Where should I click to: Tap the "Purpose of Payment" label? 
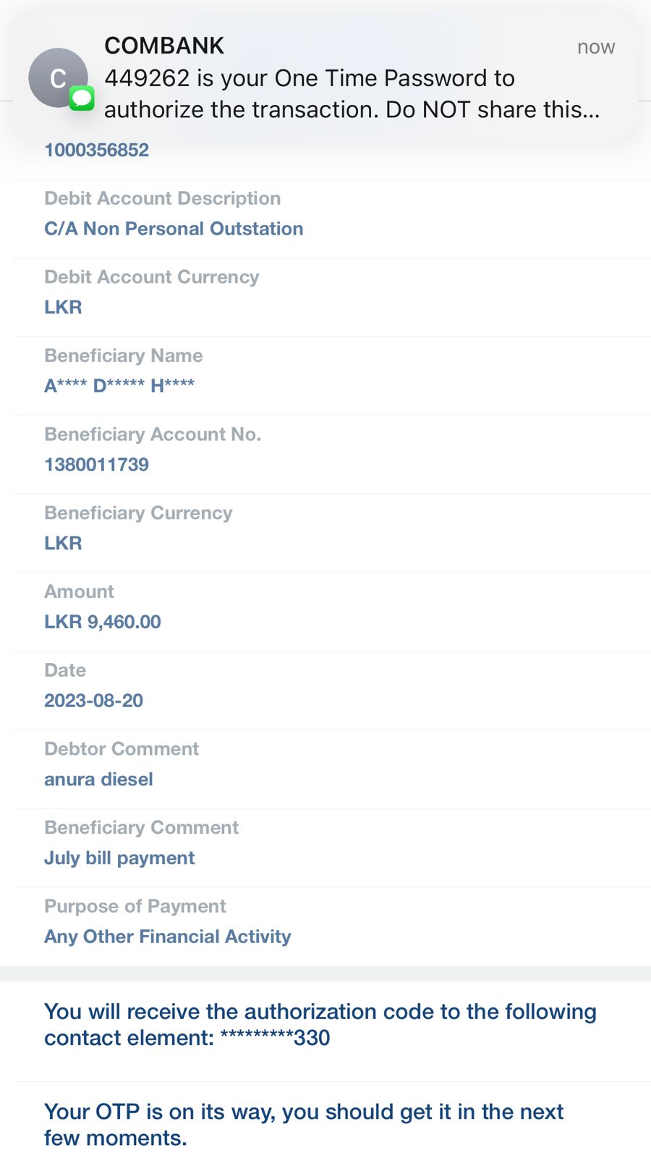(135, 906)
